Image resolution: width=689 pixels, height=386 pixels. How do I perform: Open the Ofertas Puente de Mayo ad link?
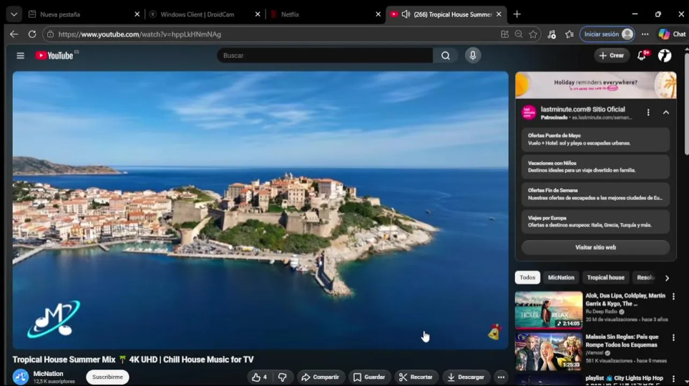[x=596, y=139]
